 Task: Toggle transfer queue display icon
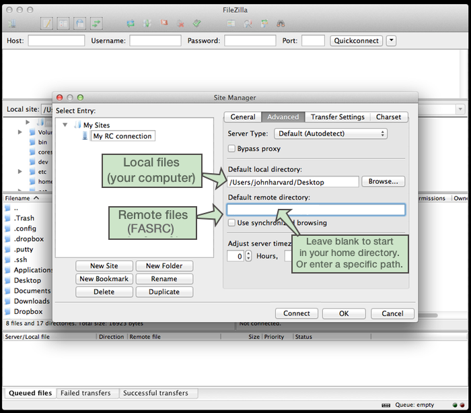pyautogui.click(x=96, y=24)
